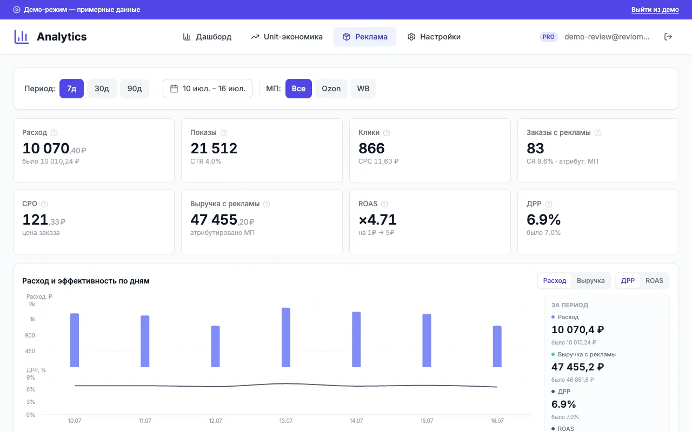692x432 pixels.
Task: Click the Клики value 866
Action: tap(372, 148)
